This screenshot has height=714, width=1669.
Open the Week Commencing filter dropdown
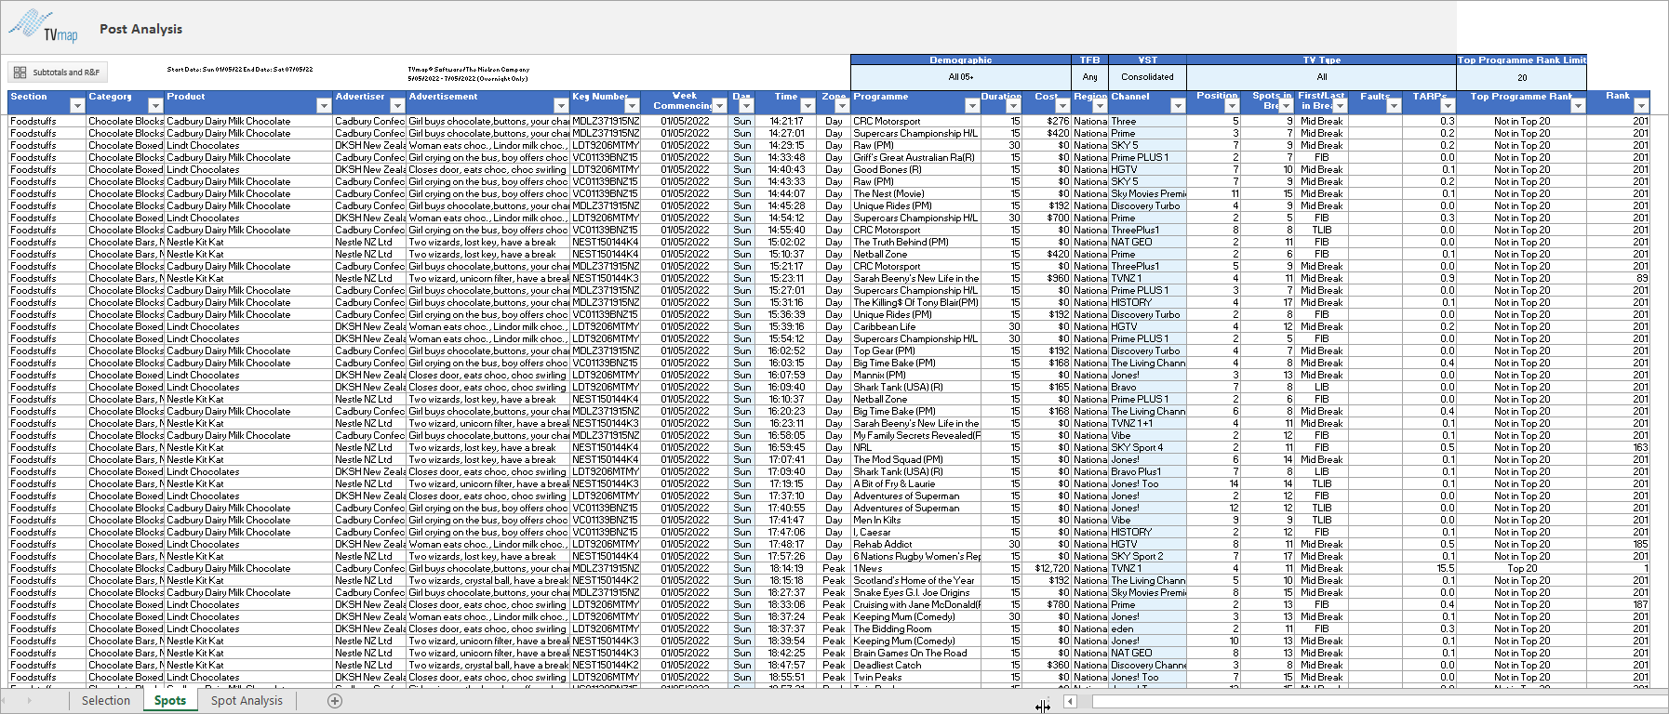point(719,106)
